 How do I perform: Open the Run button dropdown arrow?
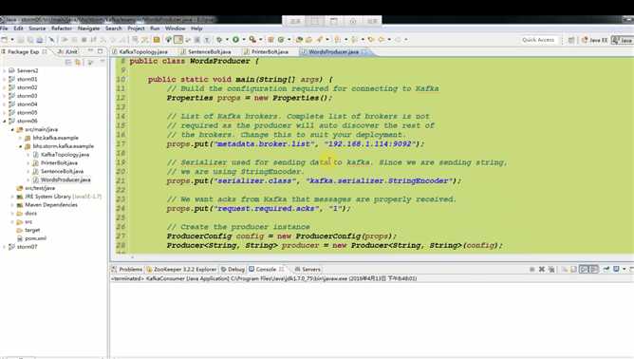pyautogui.click(x=244, y=40)
